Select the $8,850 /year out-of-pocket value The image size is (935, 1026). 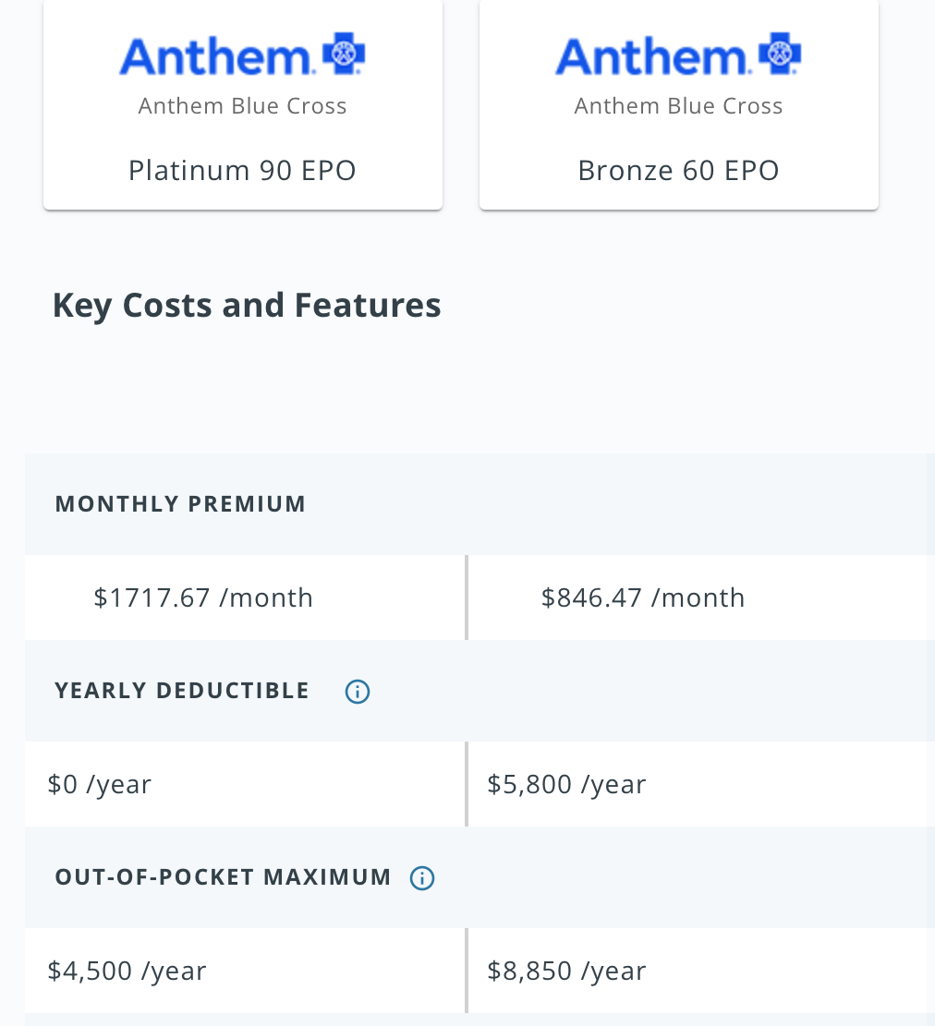(566, 971)
